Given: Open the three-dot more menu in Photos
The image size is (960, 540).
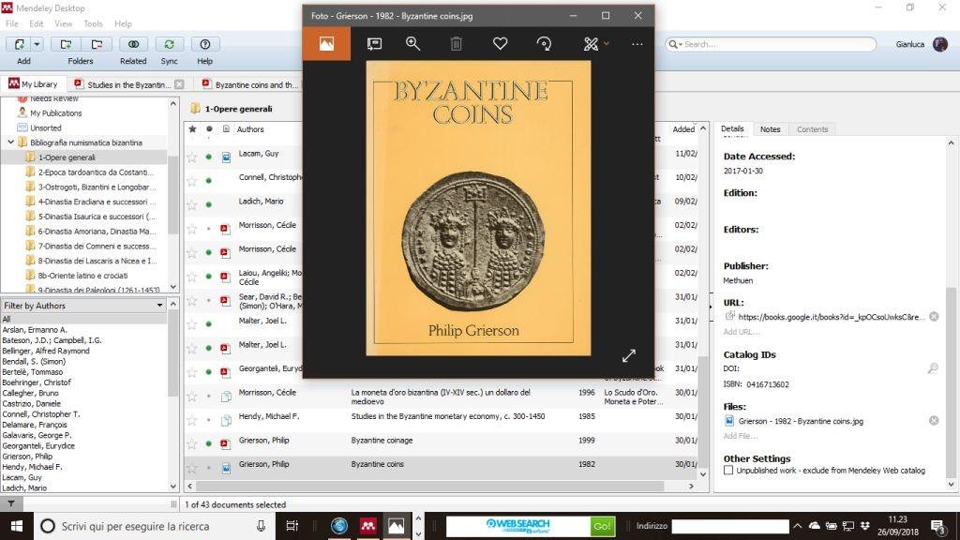Looking at the screenshot, I should point(637,44).
